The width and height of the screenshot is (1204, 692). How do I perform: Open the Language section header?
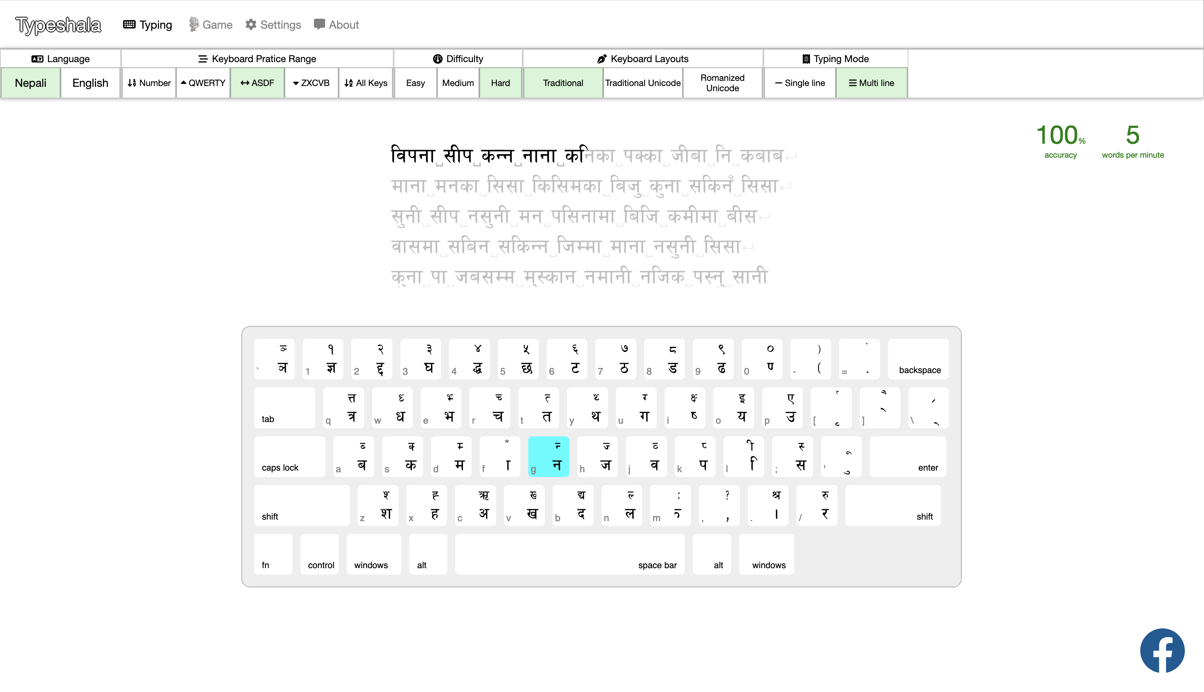pyautogui.click(x=62, y=58)
